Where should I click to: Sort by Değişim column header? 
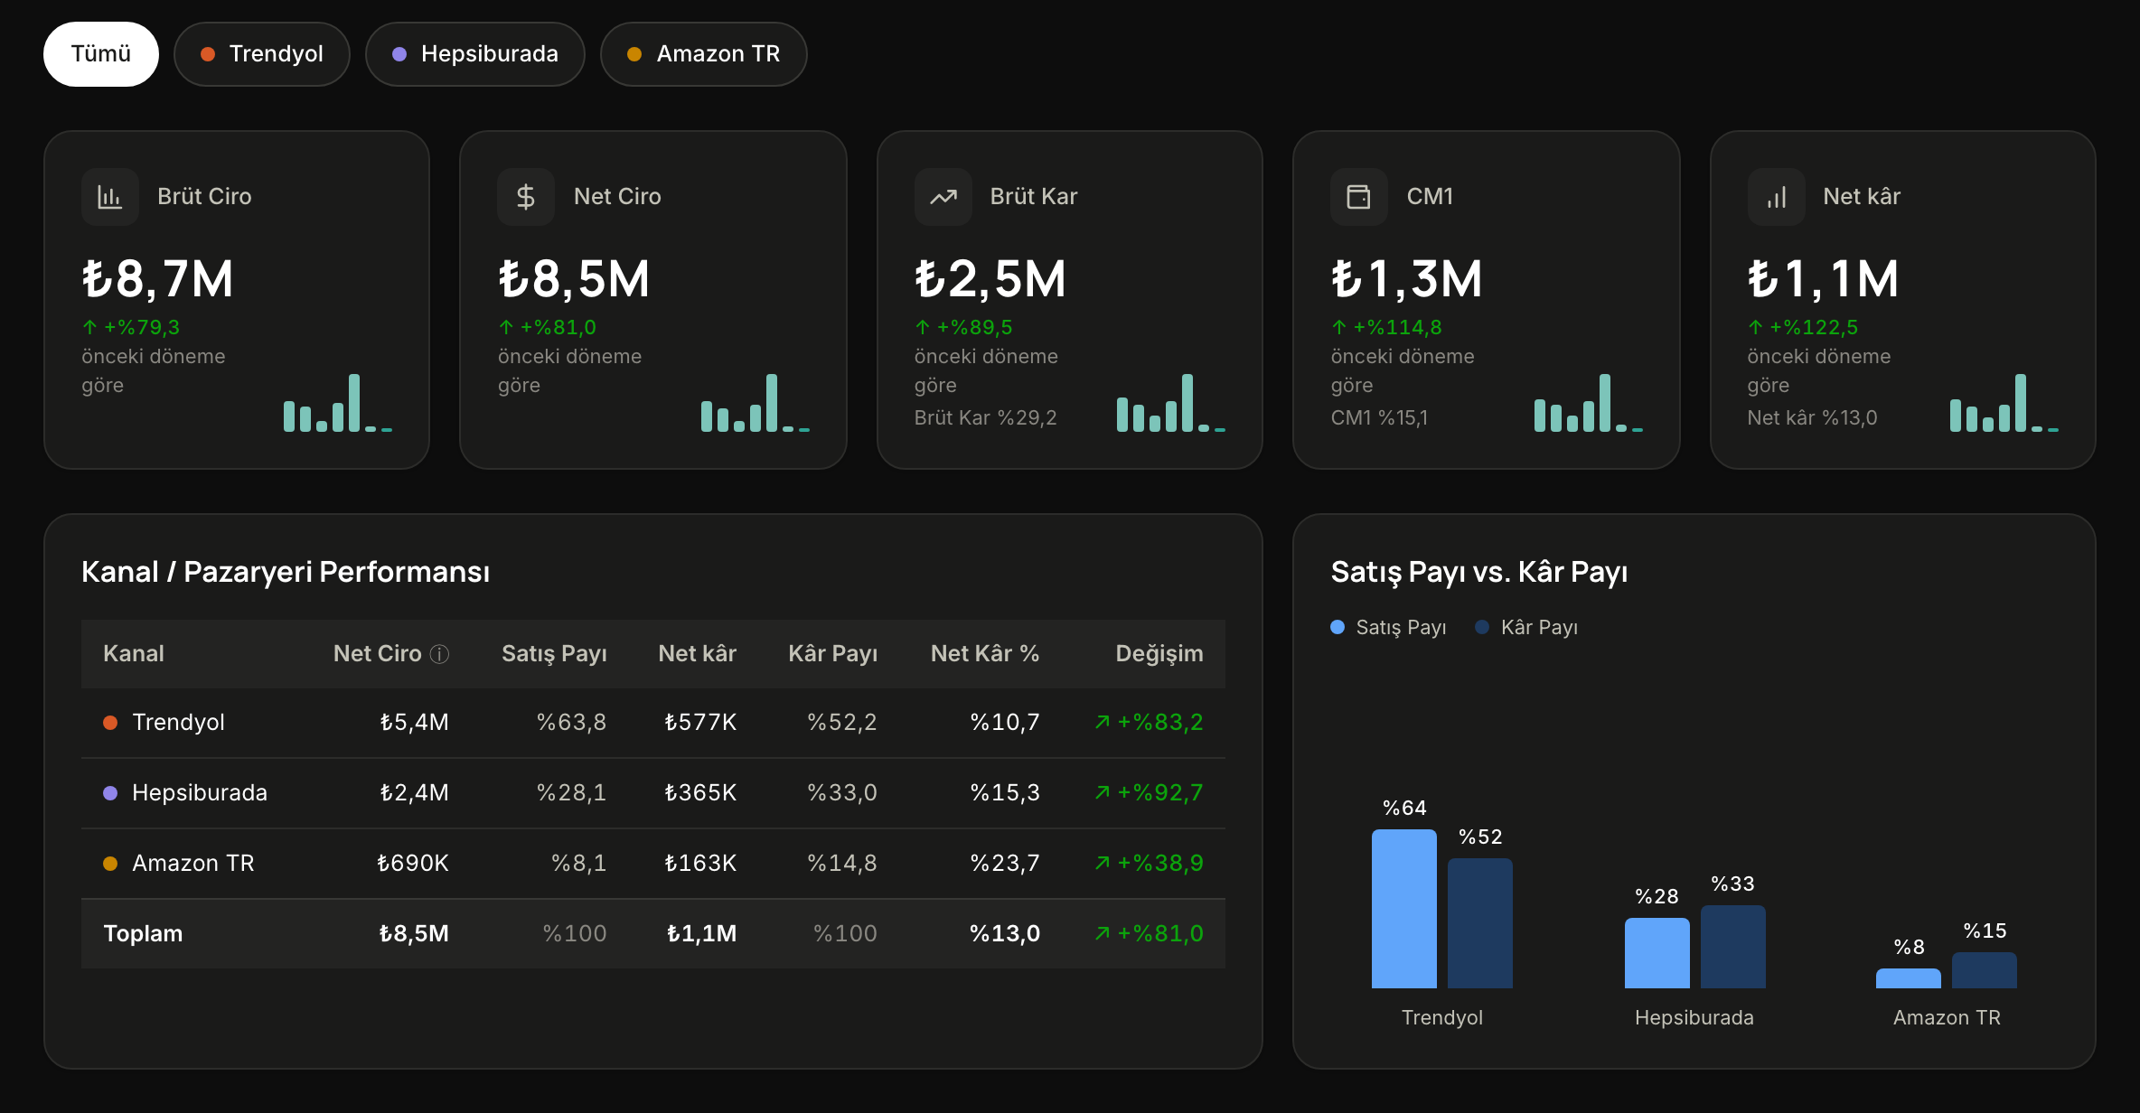1159,653
